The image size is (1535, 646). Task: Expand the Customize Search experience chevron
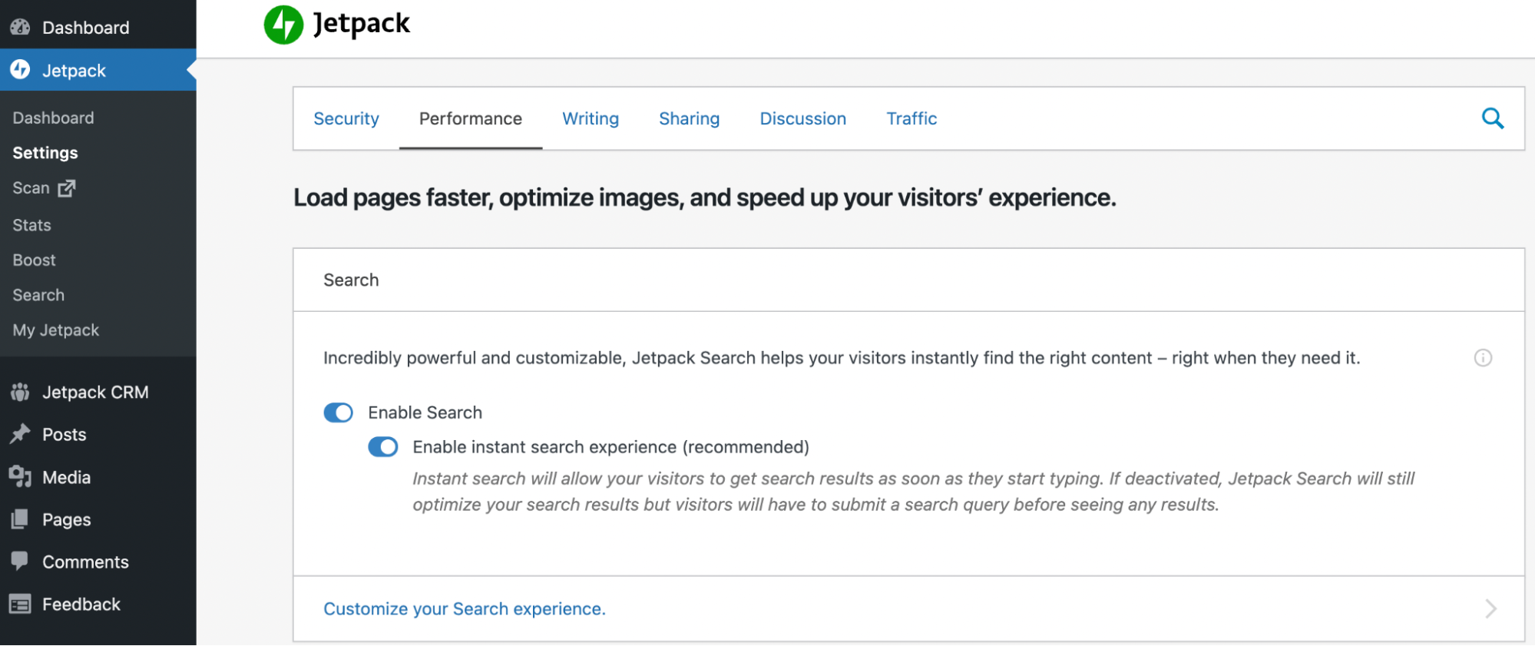pos(1490,609)
